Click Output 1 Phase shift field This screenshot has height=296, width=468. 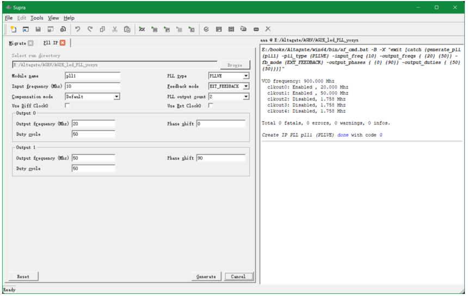point(221,158)
